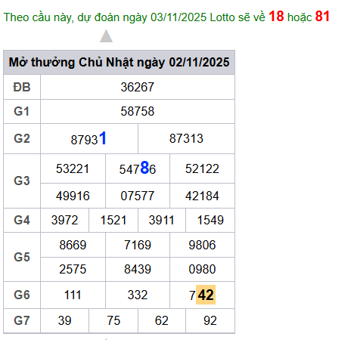Select the G7 number 62
The width and height of the screenshot is (354, 340).
[162, 320]
